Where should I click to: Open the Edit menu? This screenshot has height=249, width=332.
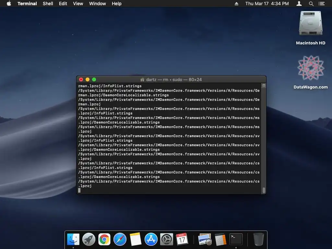click(63, 4)
